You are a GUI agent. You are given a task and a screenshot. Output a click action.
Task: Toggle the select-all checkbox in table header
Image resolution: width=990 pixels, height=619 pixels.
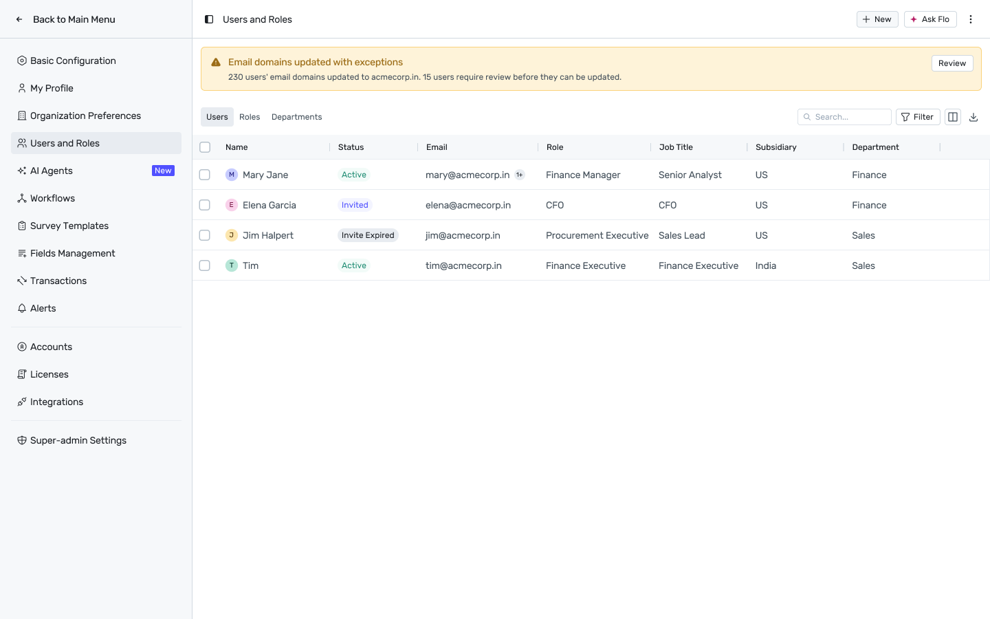click(x=205, y=147)
